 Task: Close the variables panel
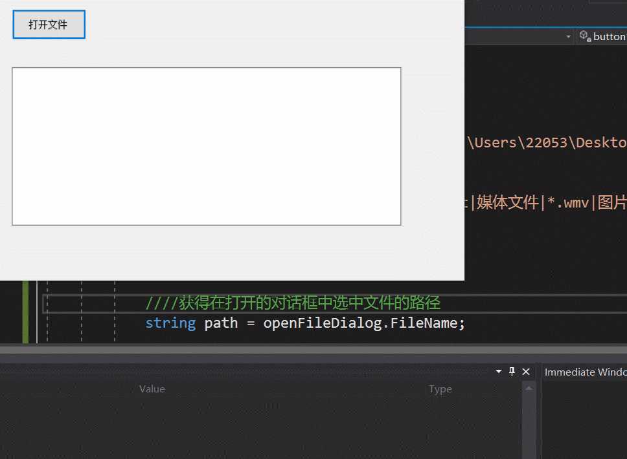526,372
